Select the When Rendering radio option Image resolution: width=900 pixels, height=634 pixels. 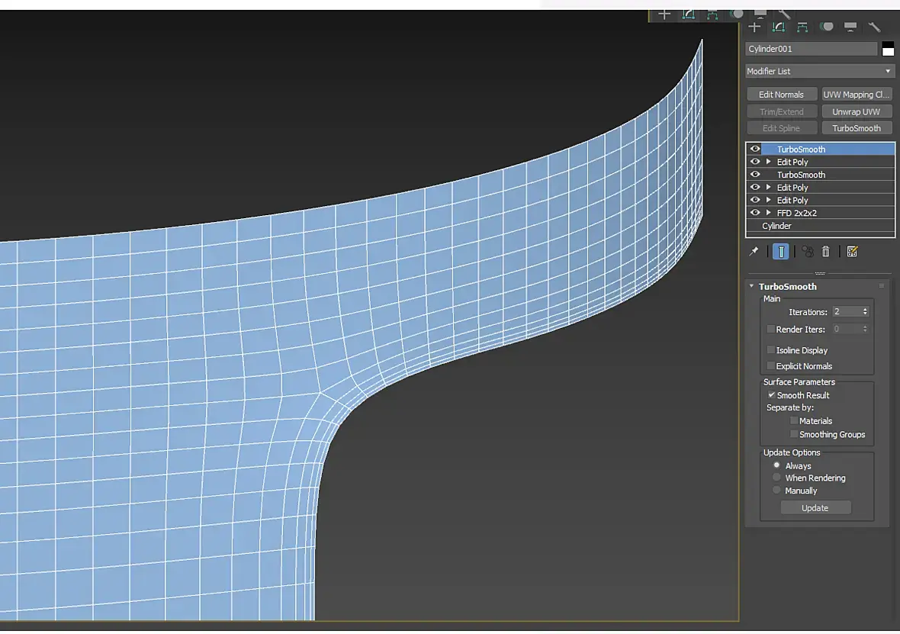[x=776, y=478]
